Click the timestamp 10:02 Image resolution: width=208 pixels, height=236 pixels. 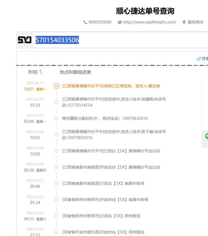pos(35,154)
